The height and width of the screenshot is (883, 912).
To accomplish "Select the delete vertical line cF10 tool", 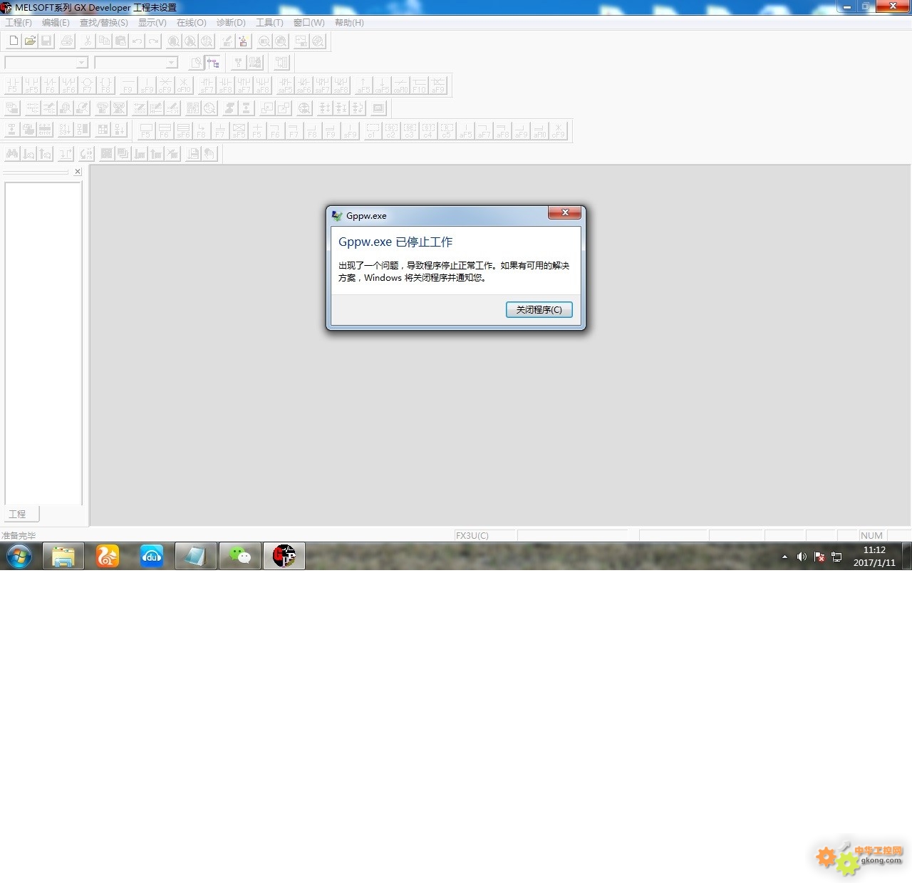I will (184, 86).
